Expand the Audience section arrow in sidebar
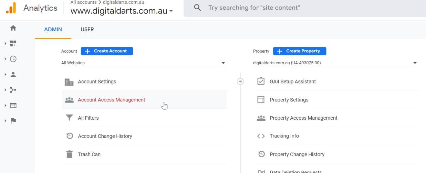This screenshot has height=173, width=426. pos(6,74)
